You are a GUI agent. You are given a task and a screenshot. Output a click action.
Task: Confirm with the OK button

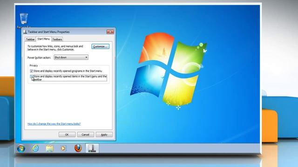(x=67, y=135)
